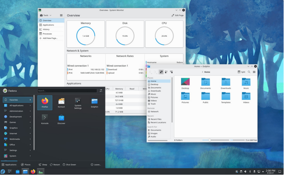Expand the Development category in launcher
This screenshot has width=284, height=176.
[17, 117]
